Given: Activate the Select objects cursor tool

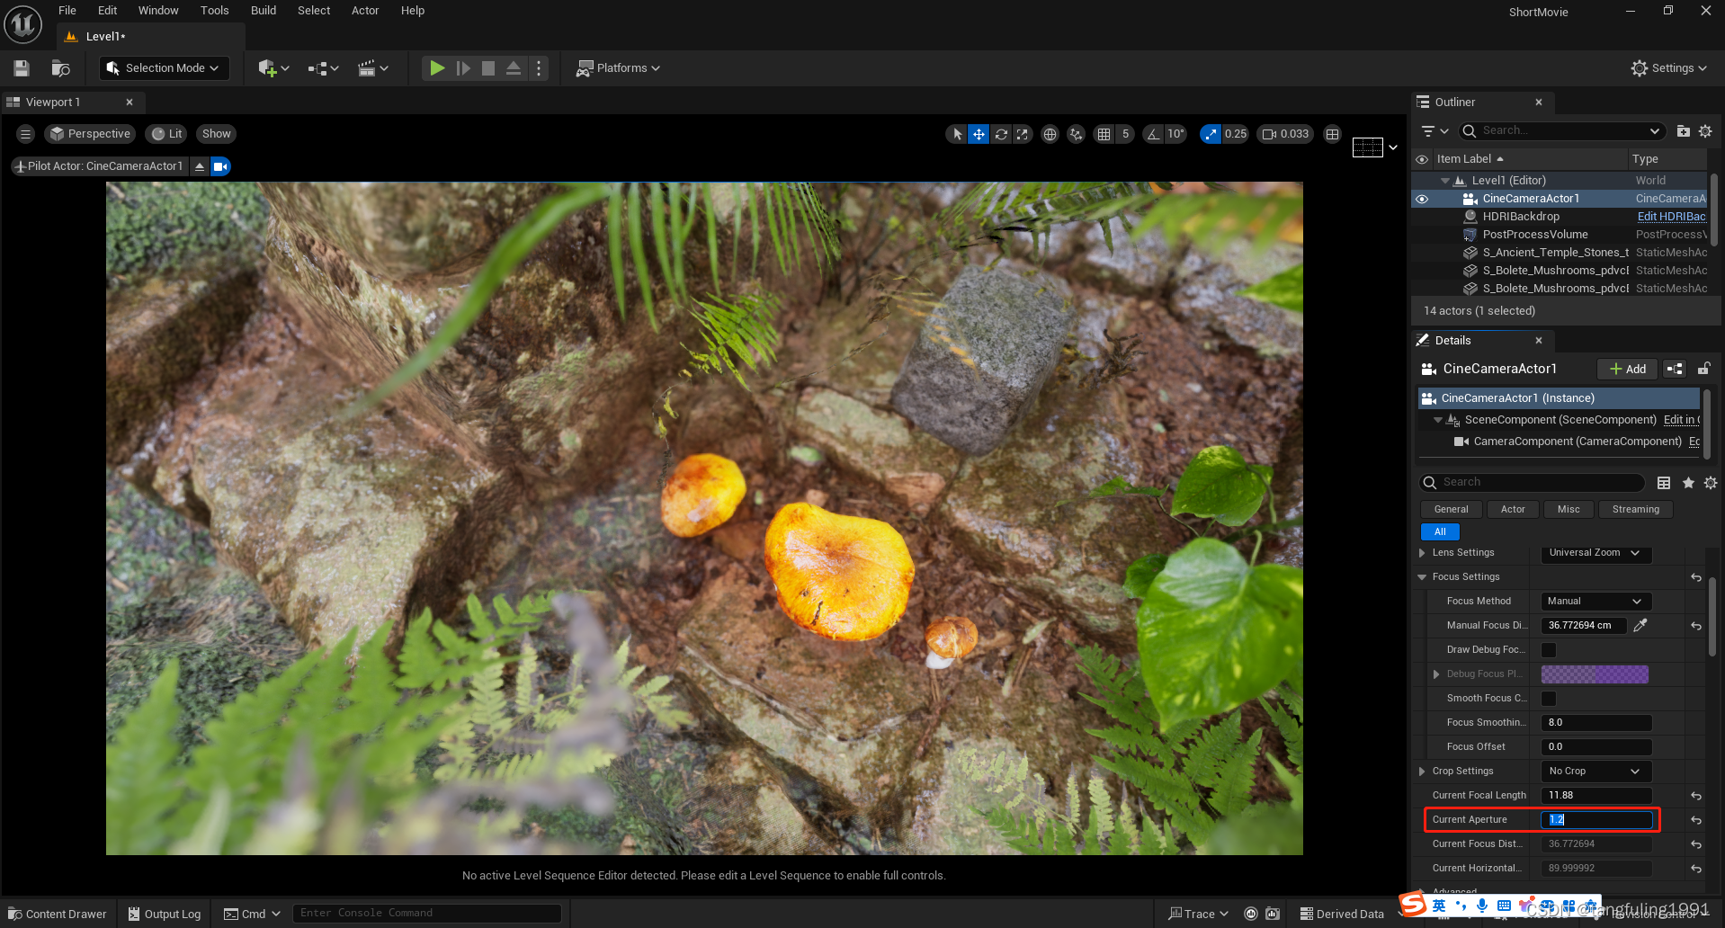Looking at the screenshot, I should point(957,134).
